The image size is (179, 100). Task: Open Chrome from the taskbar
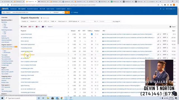pyautogui.click(x=62, y=98)
